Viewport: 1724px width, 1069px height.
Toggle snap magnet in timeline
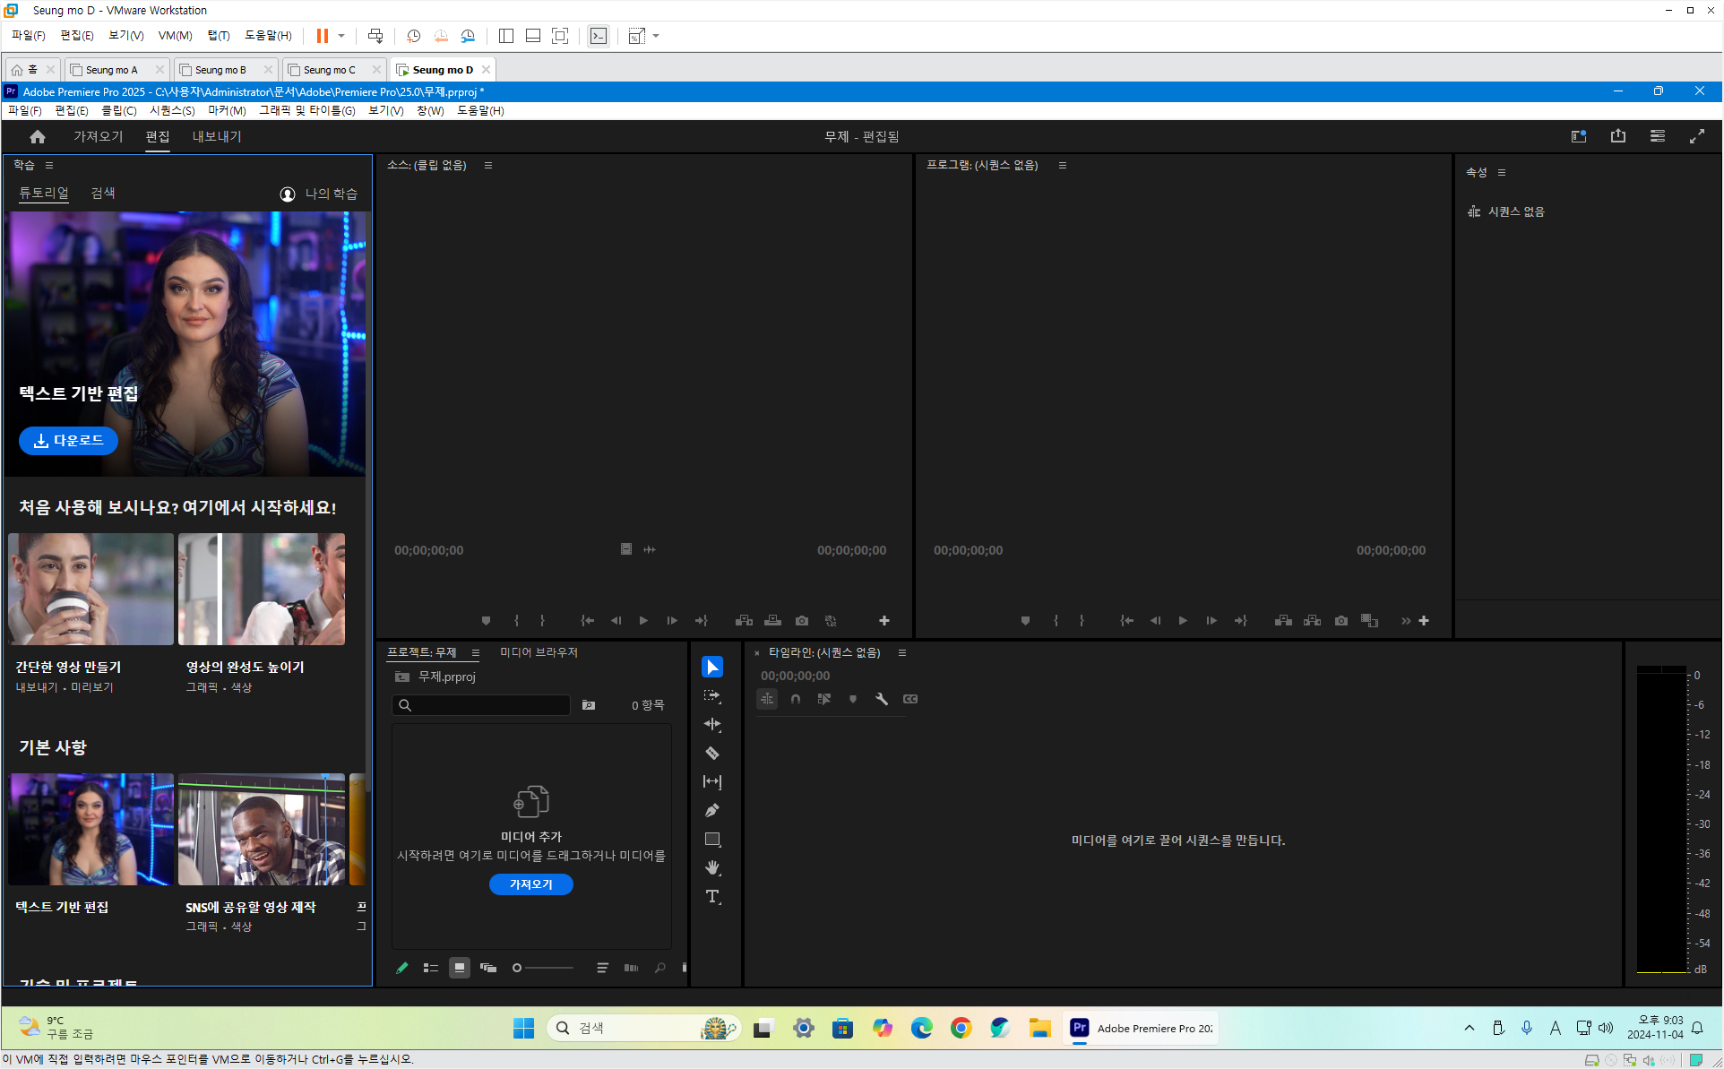[796, 699]
